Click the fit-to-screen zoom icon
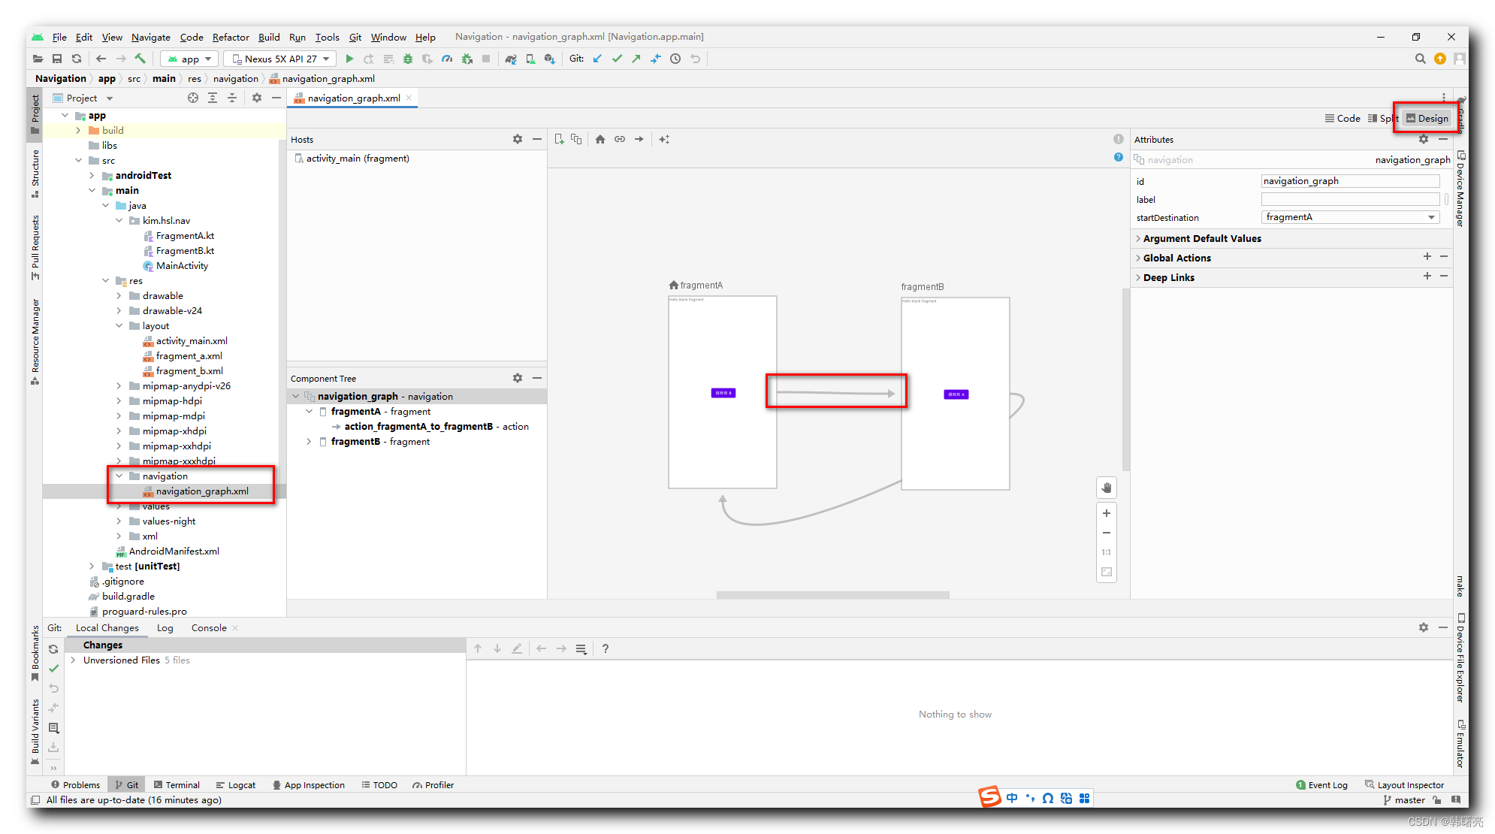1495x834 pixels. [1107, 572]
